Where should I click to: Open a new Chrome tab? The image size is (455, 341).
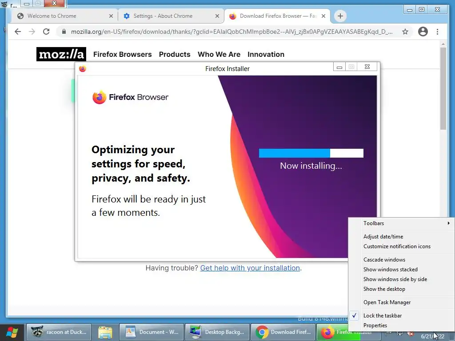tap(340, 16)
